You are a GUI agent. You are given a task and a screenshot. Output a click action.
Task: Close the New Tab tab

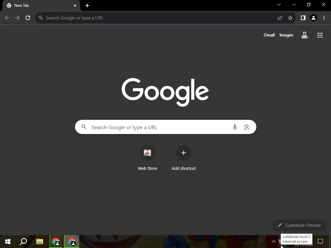tap(75, 5)
